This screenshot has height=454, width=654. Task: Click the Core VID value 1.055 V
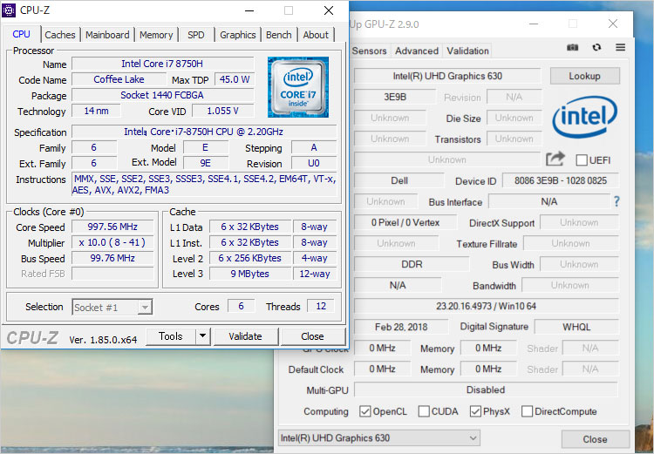[x=222, y=111]
